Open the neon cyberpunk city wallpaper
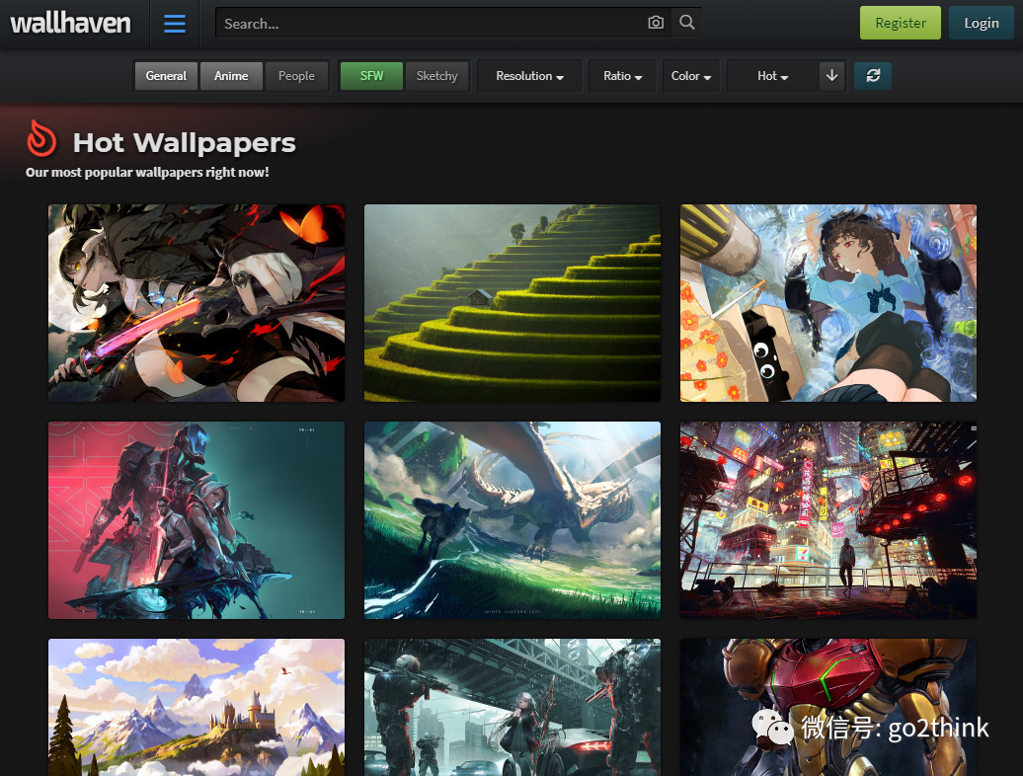The height and width of the screenshot is (776, 1023). point(828,520)
